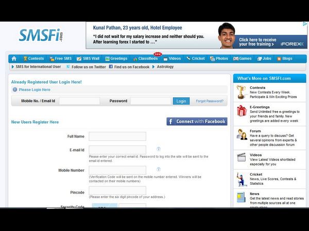309x231 pixels.
Task: Open the Photos menu item
Action: [x=219, y=59]
